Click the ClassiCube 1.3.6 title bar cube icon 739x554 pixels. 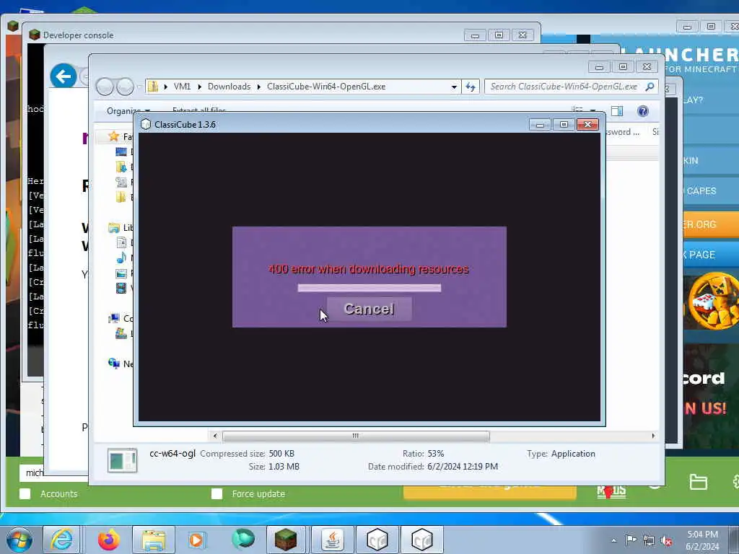point(146,124)
